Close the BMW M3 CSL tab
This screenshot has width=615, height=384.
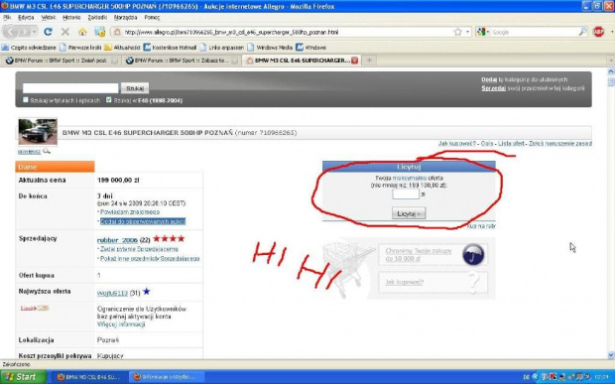pyautogui.click(x=354, y=61)
